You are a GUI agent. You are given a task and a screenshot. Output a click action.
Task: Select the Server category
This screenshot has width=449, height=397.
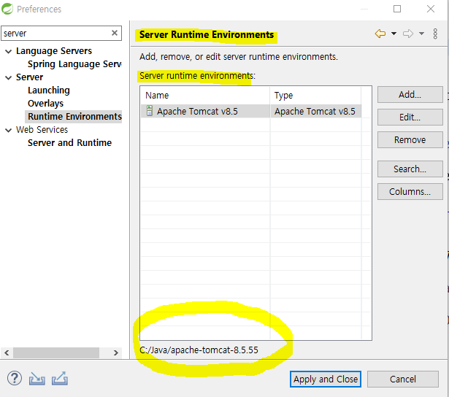[x=29, y=77]
